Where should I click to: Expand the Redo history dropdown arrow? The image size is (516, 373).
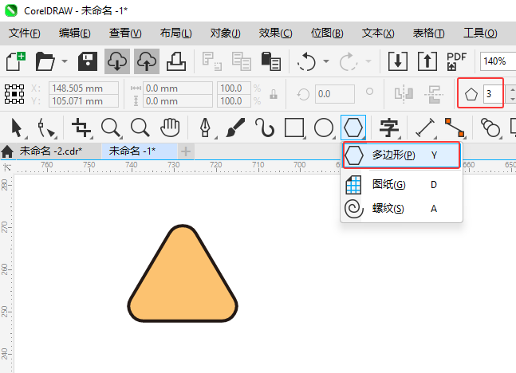coord(368,61)
